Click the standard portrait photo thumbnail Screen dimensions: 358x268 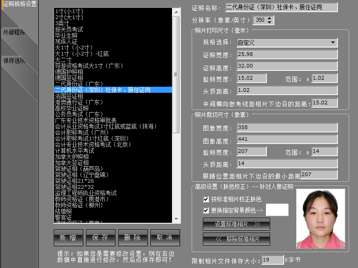click(321, 219)
